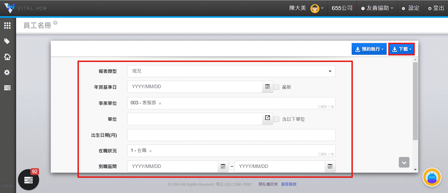Enable the 最新 checkbox

pos(277,87)
